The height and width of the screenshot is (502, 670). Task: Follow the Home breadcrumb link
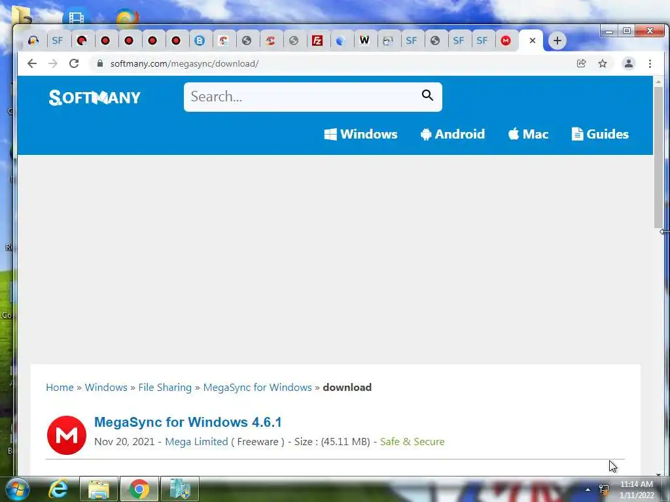60,387
